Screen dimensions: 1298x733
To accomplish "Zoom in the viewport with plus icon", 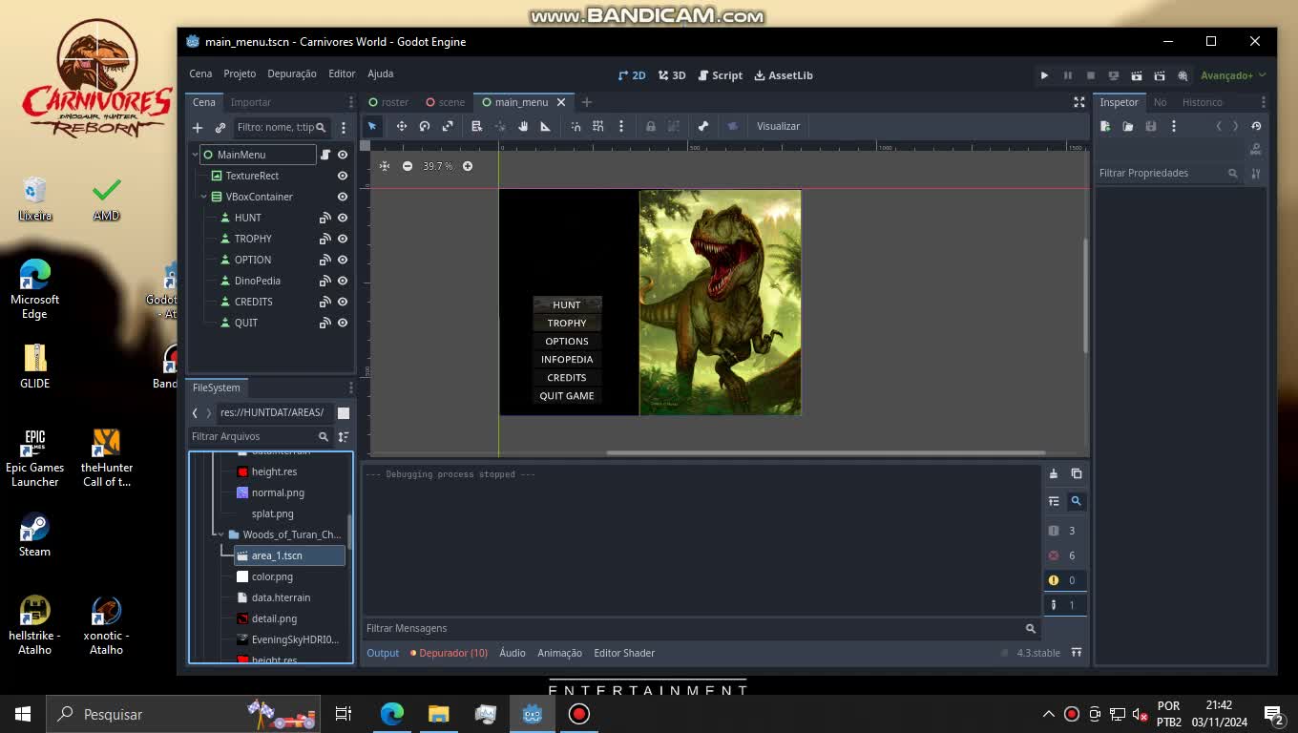I will click(x=468, y=166).
